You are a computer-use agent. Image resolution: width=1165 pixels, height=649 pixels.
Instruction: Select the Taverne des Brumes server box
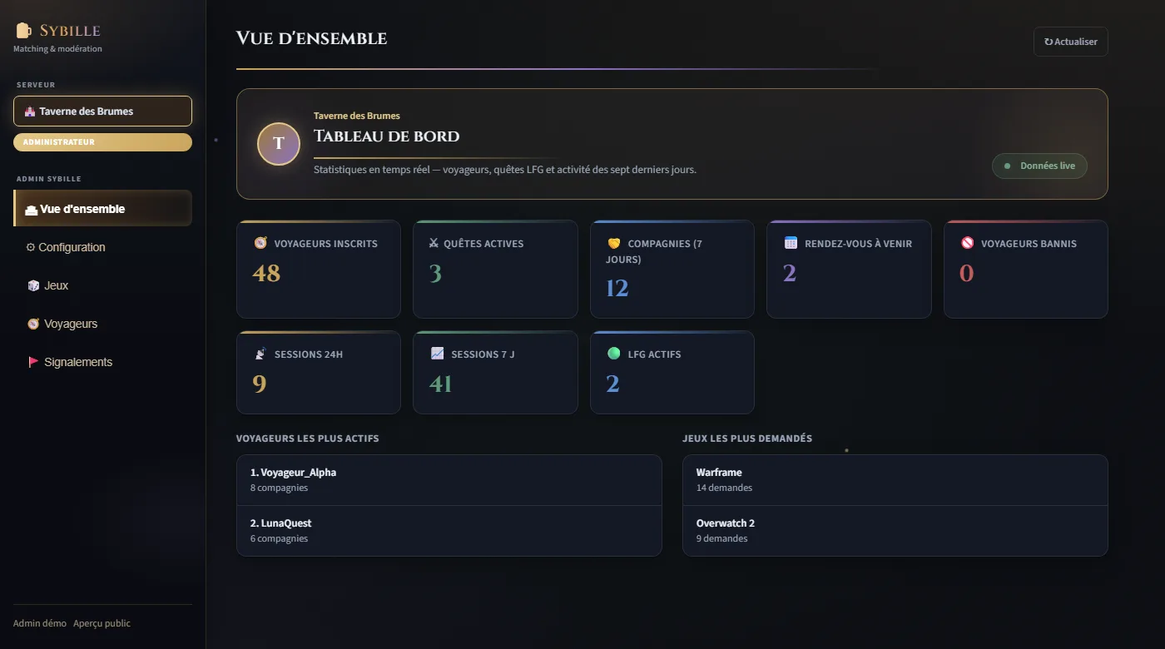tap(102, 111)
